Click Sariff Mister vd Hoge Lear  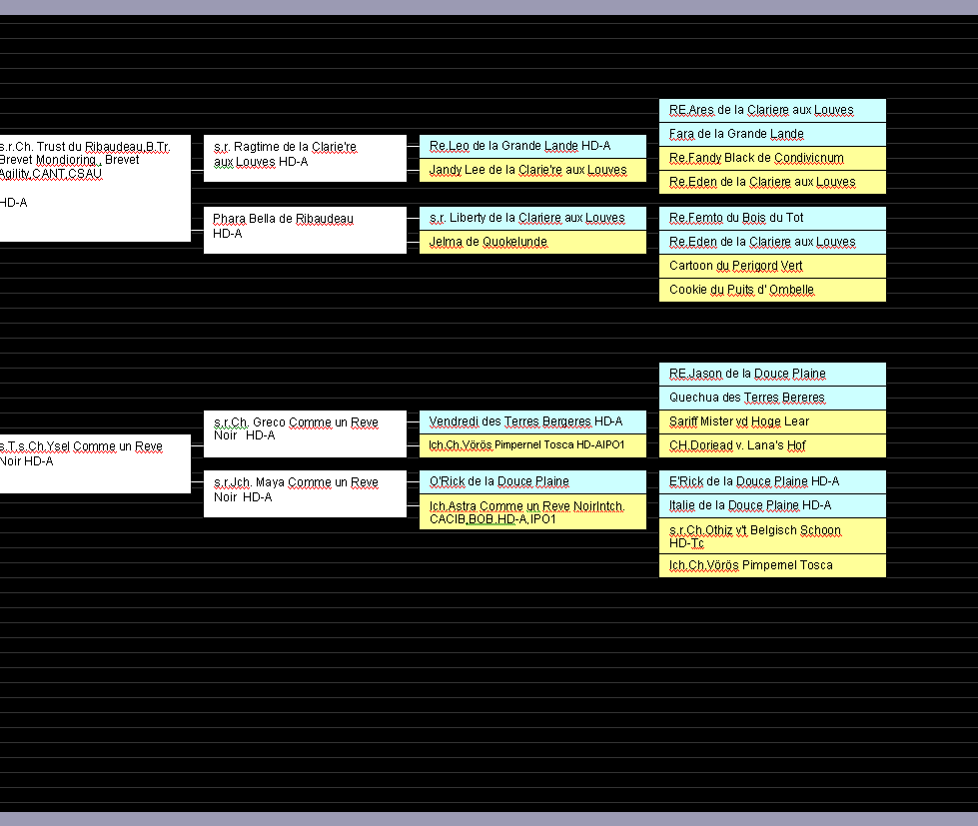pyautogui.click(x=772, y=421)
